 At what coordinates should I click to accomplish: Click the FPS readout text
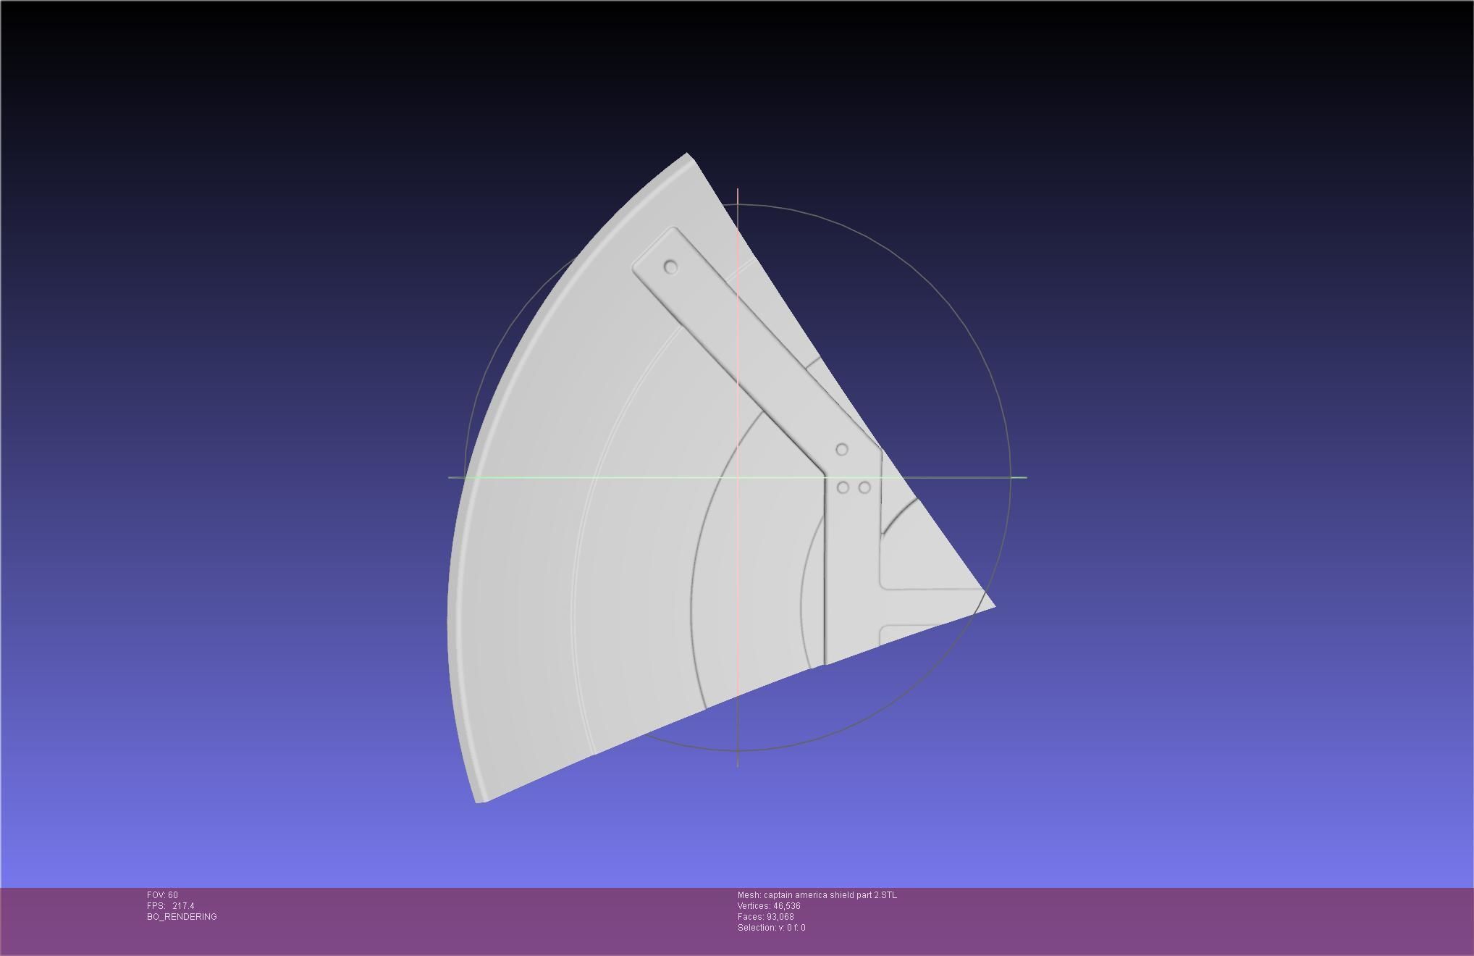171,906
